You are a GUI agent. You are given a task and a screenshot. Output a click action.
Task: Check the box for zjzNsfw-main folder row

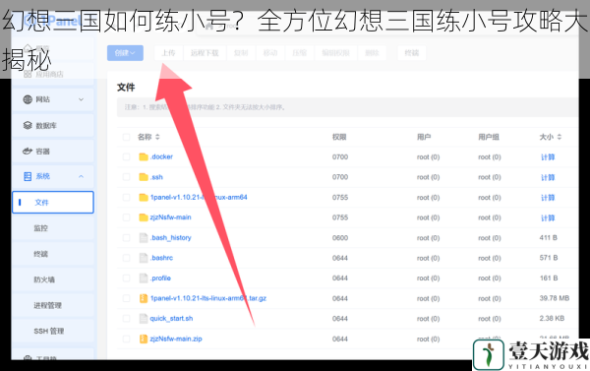pyautogui.click(x=127, y=217)
